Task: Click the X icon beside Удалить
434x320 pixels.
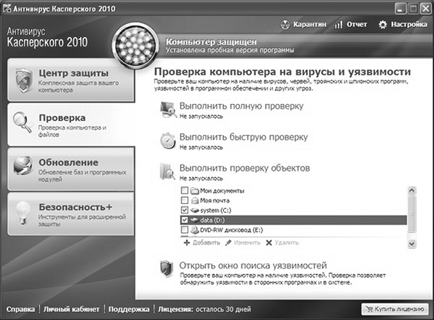Action: (x=269, y=243)
